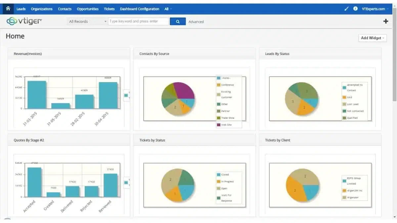Image resolution: width=397 pixels, height=223 pixels.
Task: Click the Partner legend swatch
Action: pos(219,111)
